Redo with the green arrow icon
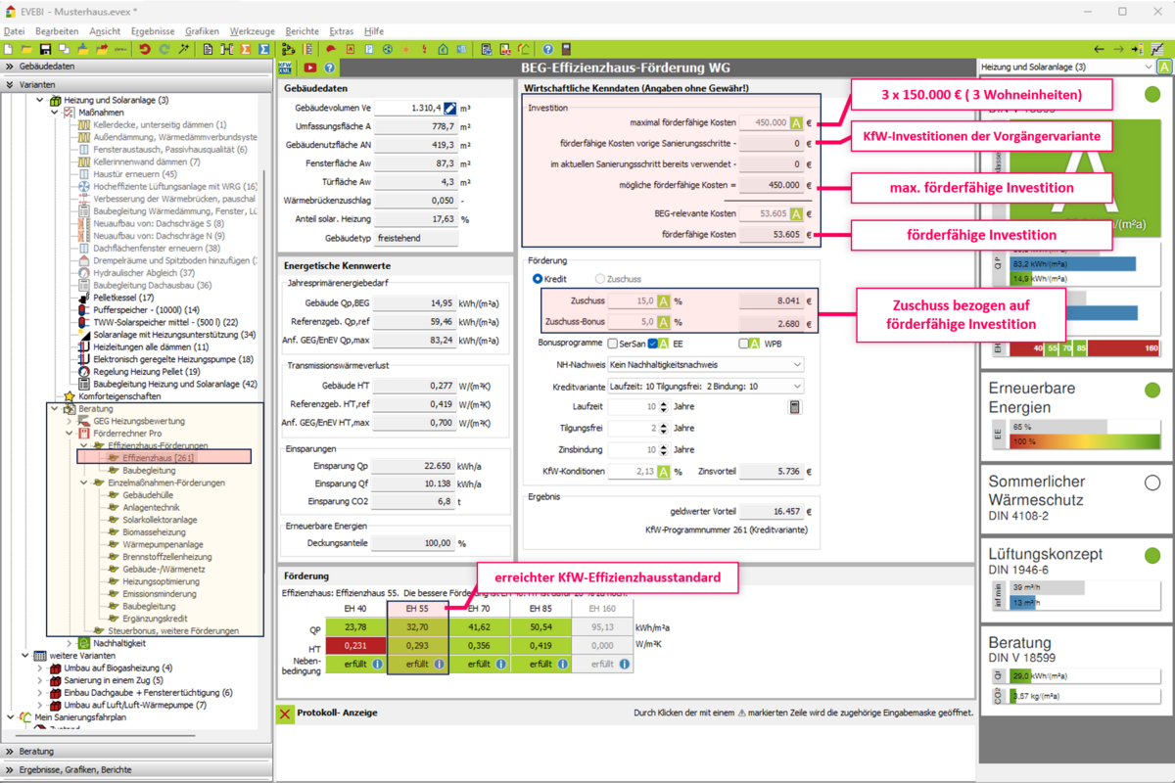 pyautogui.click(x=164, y=49)
